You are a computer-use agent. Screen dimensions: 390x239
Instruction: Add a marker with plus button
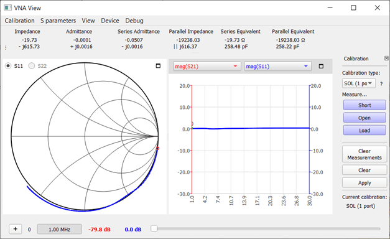16,229
